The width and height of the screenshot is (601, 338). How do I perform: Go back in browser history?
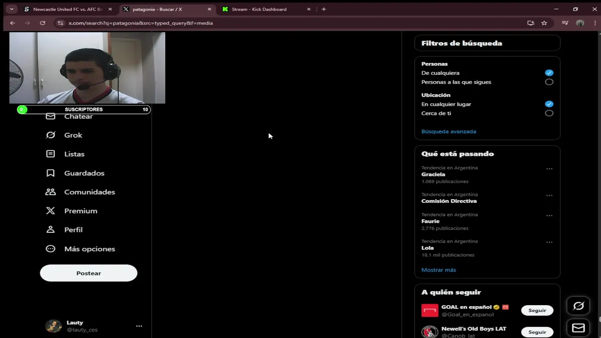tap(13, 23)
